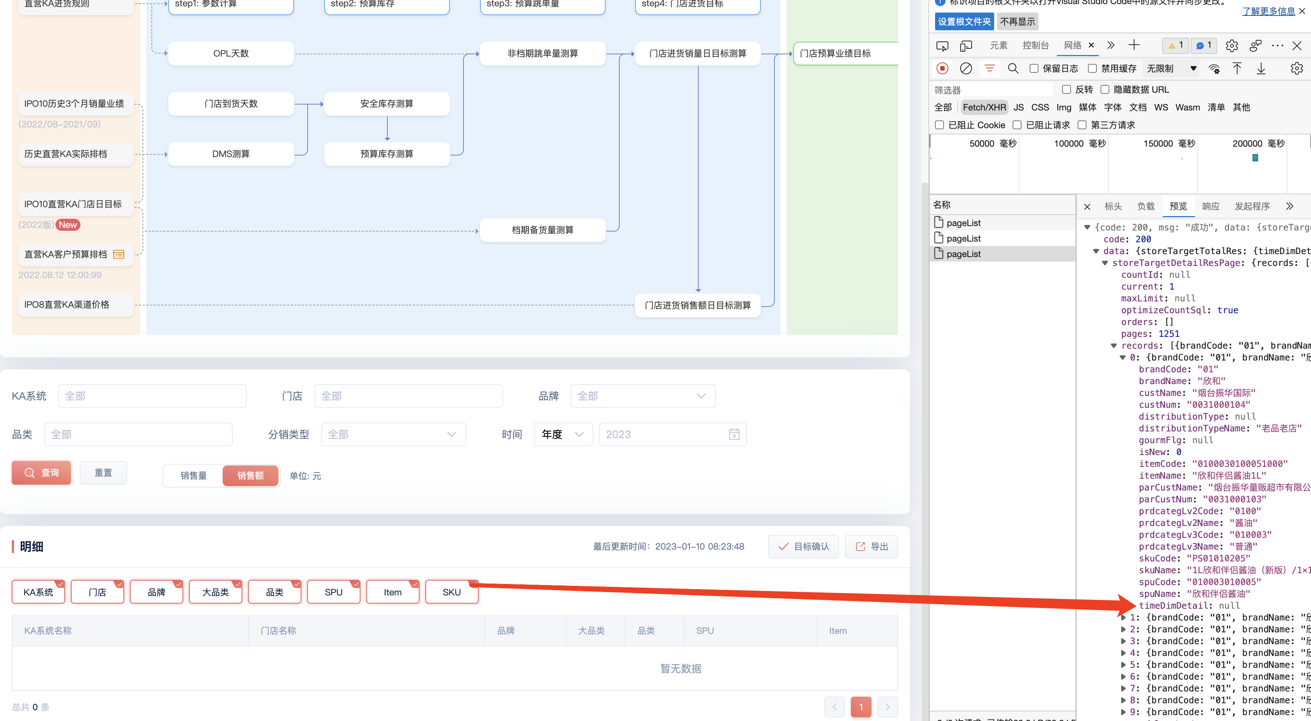Open 响应 tab of request
Screen dimensions: 1311x721
coord(1211,206)
